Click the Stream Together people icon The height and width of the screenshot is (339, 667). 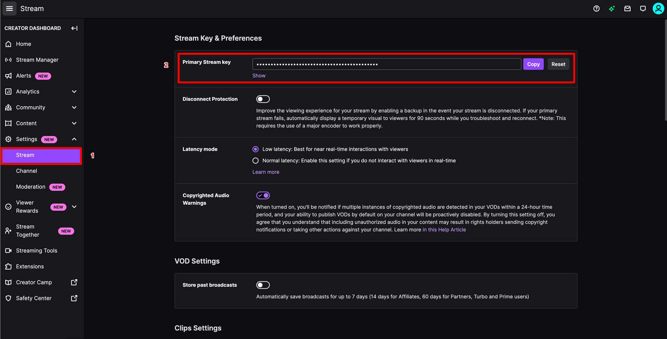(8, 231)
